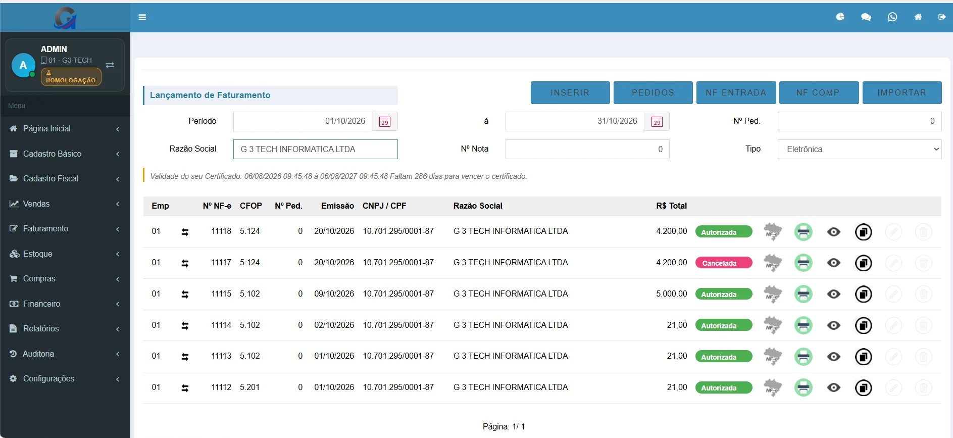Screen dimensions: 953x438
Task: Expand the Cadastro Básico menu
Action: coord(65,154)
